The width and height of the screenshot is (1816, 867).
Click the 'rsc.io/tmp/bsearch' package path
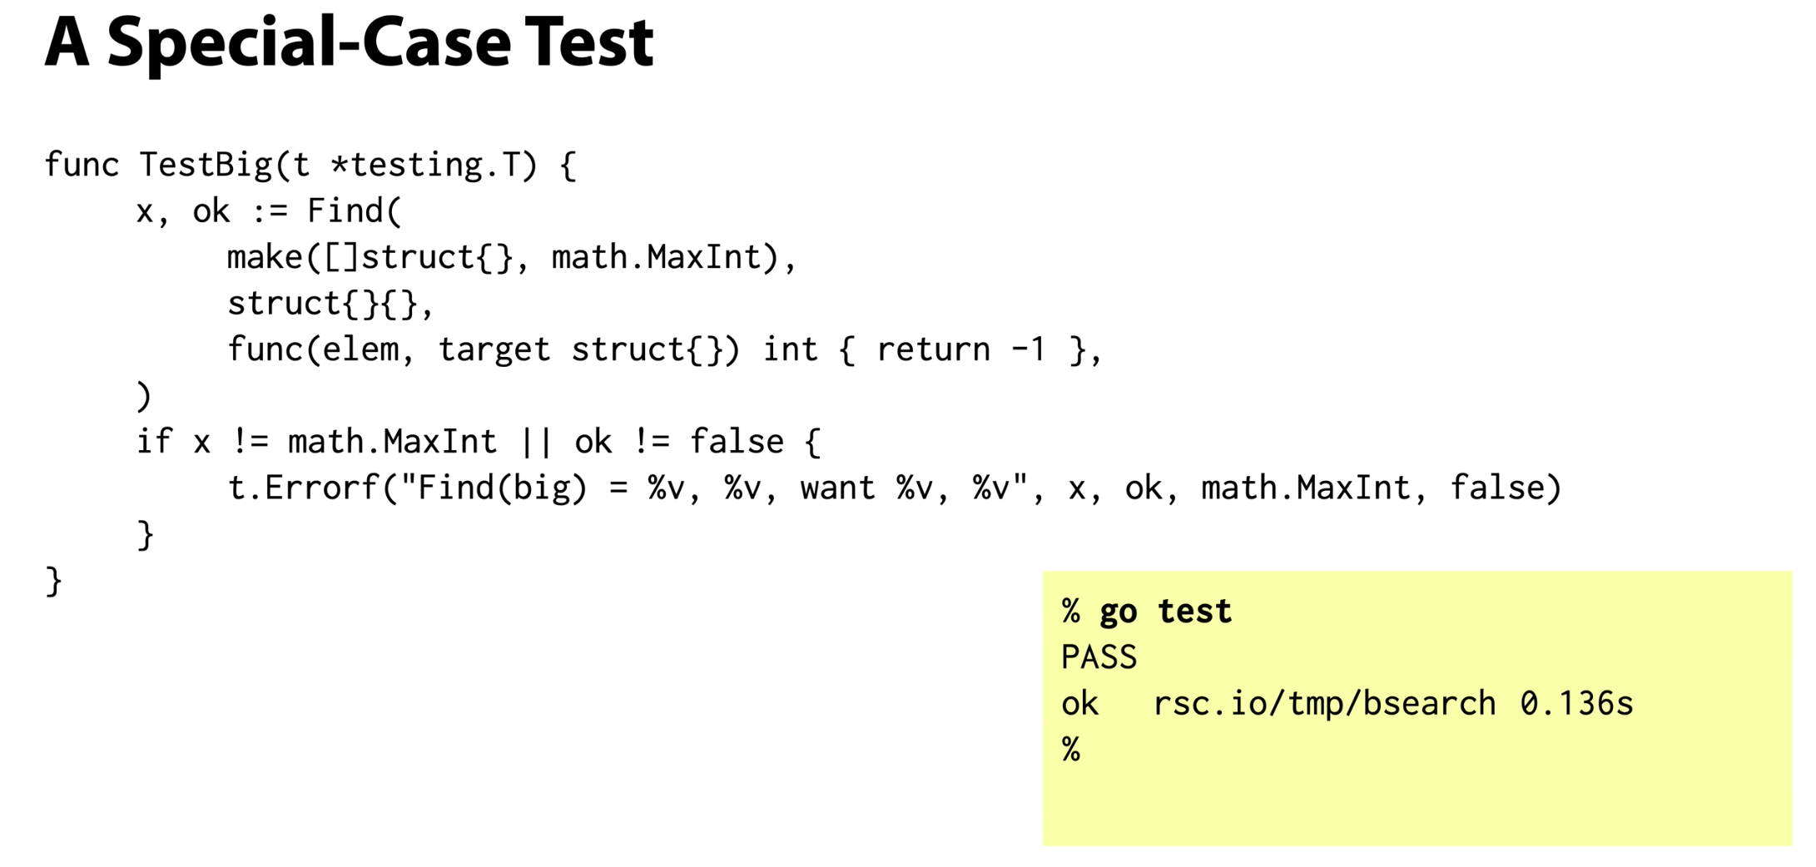click(1324, 704)
